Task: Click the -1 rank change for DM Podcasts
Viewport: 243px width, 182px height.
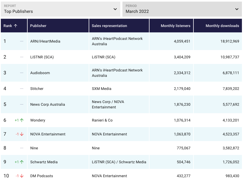Action: click(17, 176)
